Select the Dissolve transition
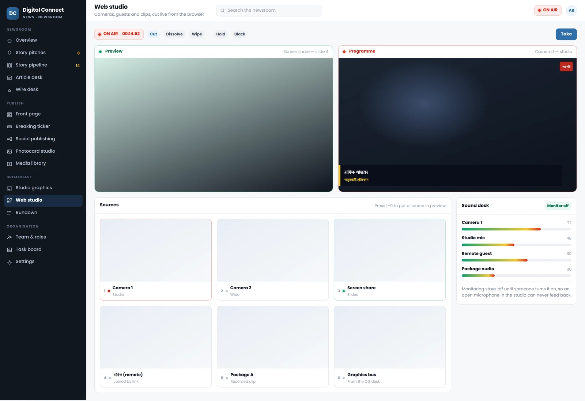The width and height of the screenshot is (585, 401). pos(174,34)
